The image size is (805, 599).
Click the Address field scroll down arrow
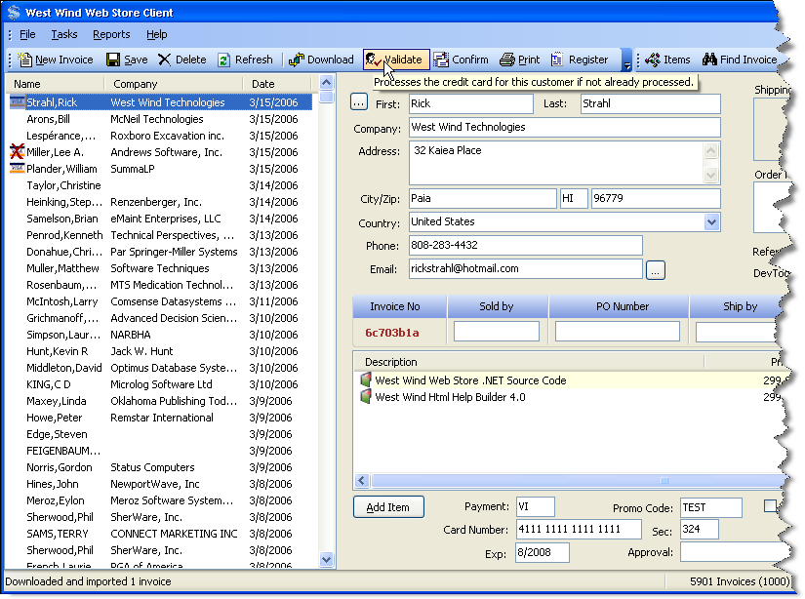[710, 175]
